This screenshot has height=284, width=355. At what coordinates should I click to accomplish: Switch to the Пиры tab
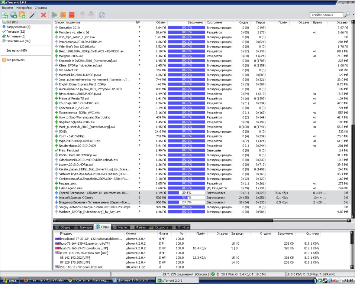tap(102, 227)
